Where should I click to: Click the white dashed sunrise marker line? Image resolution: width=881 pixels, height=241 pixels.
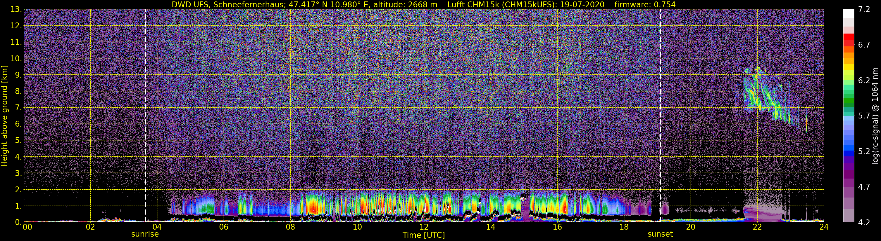[145, 116]
